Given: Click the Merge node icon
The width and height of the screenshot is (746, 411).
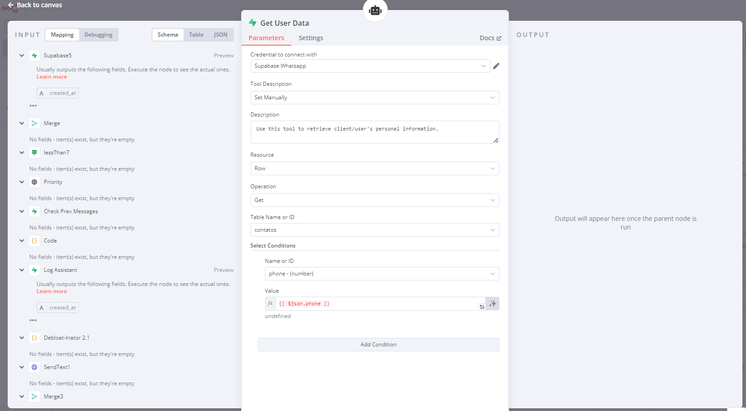Looking at the screenshot, I should 34,123.
